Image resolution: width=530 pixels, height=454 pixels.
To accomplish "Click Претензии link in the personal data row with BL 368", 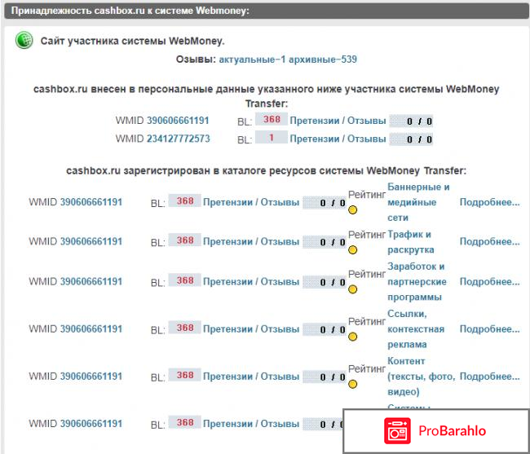I will tap(315, 121).
